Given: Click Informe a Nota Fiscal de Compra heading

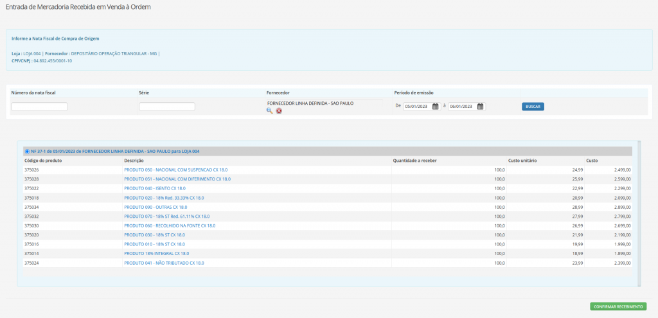Looking at the screenshot, I should [x=55, y=39].
